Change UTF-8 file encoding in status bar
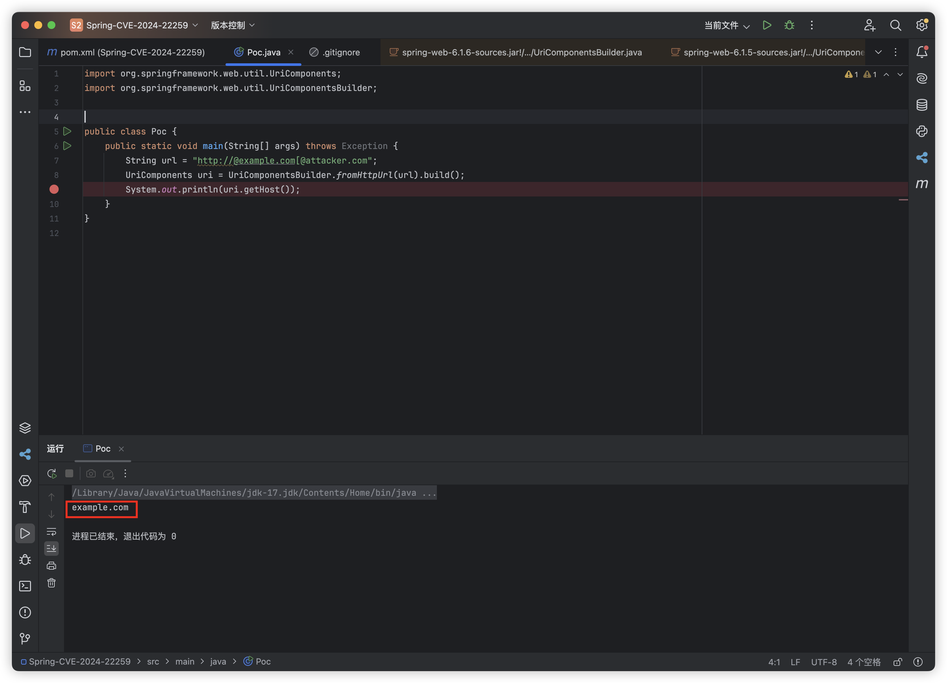 pos(823,663)
